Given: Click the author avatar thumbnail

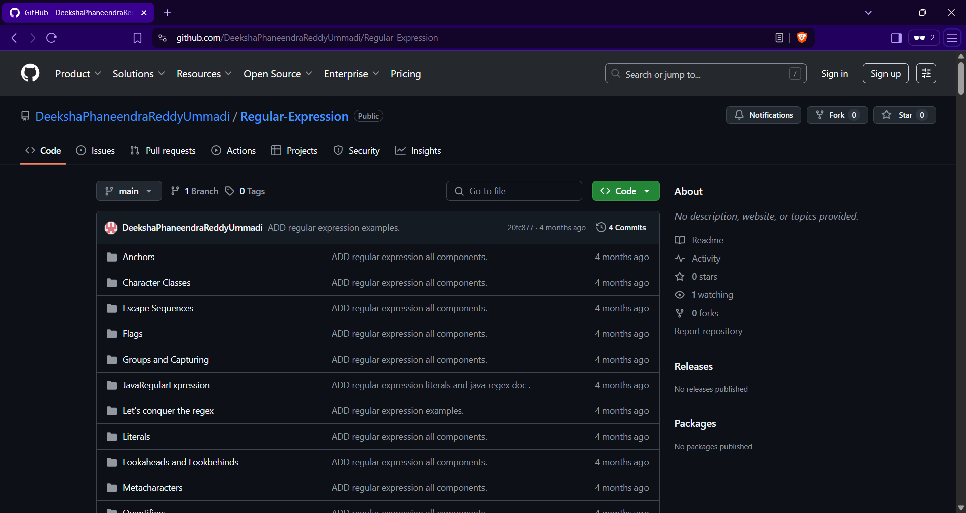Looking at the screenshot, I should pyautogui.click(x=111, y=228).
